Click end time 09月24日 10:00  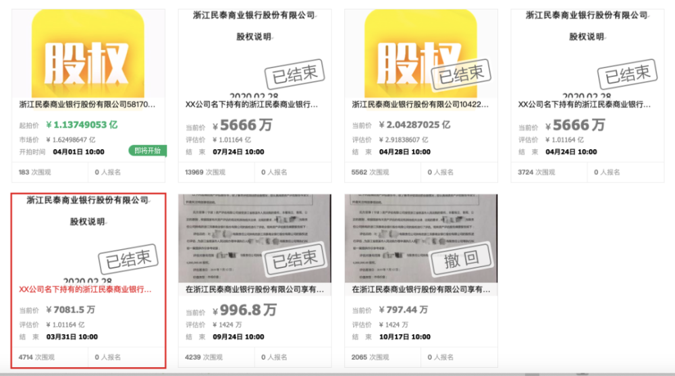click(238, 337)
